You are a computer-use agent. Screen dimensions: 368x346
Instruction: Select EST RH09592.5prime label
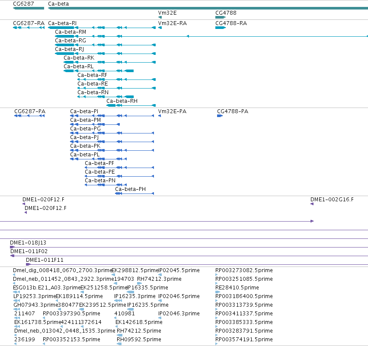(x=139, y=340)
